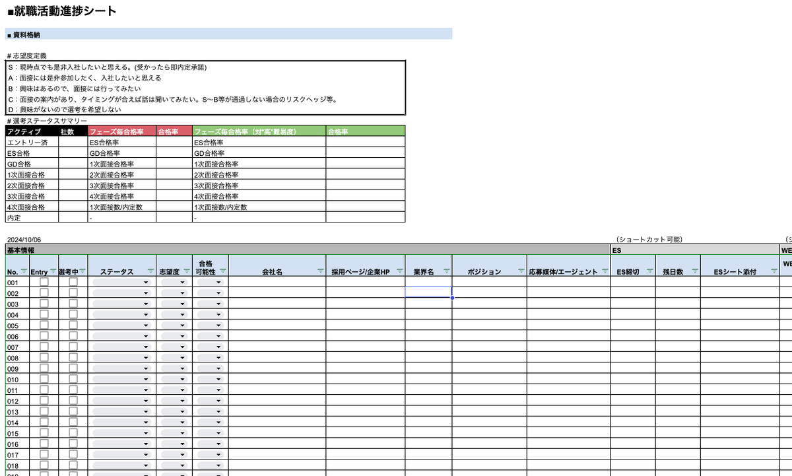Screen dimensions: 792x476
Task: Open the filter icon on the ステータス column
Action: click(x=151, y=271)
